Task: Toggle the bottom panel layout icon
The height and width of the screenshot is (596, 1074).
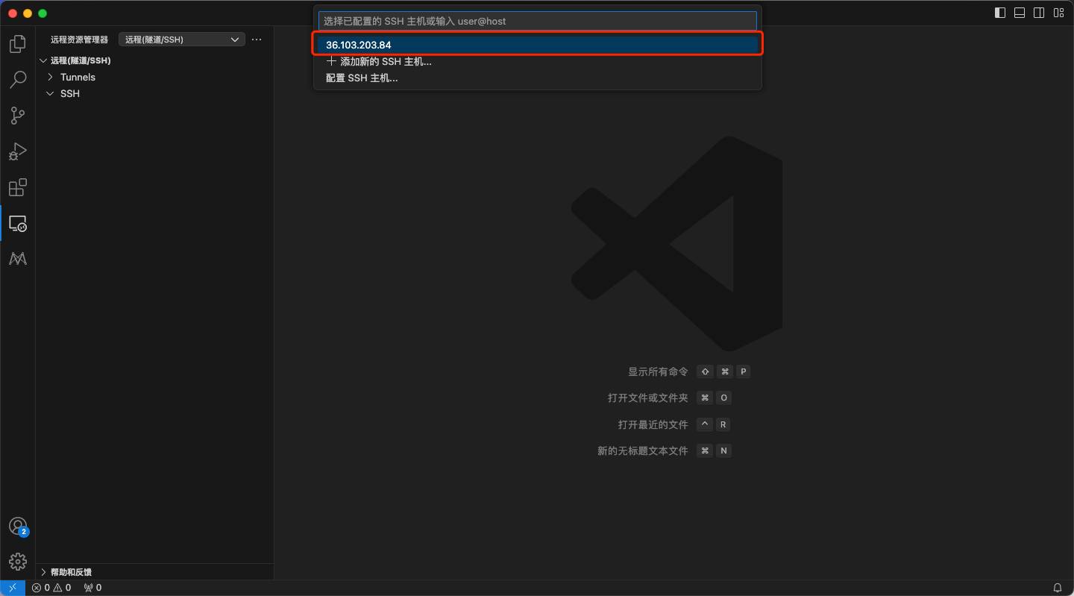Action: click(1020, 13)
